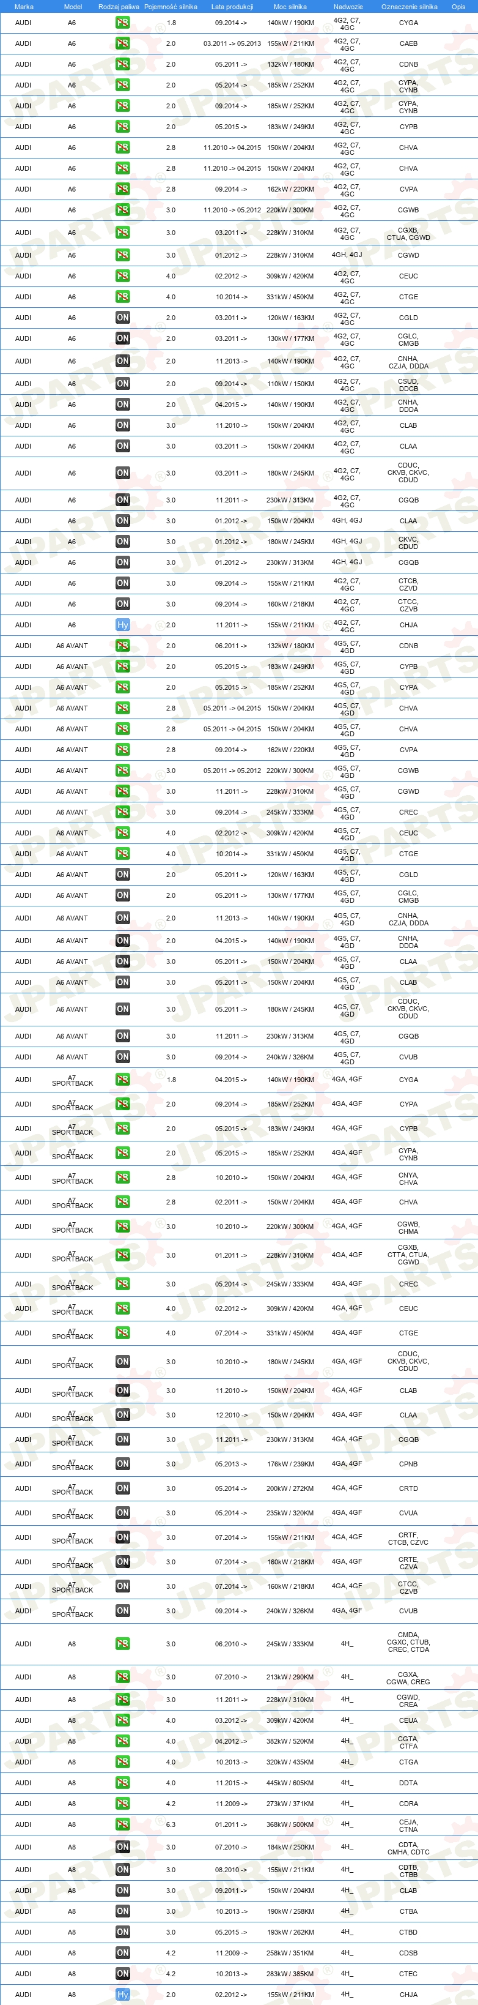Click petrol icon in A8 CTGA row
Screen dimensions: 478x2005
point(123,1761)
